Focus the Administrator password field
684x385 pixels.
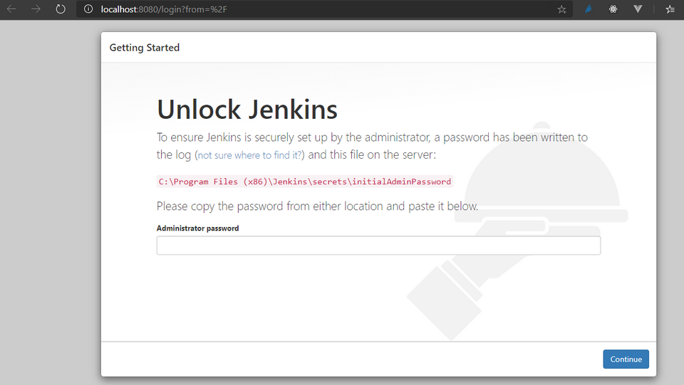(x=378, y=246)
